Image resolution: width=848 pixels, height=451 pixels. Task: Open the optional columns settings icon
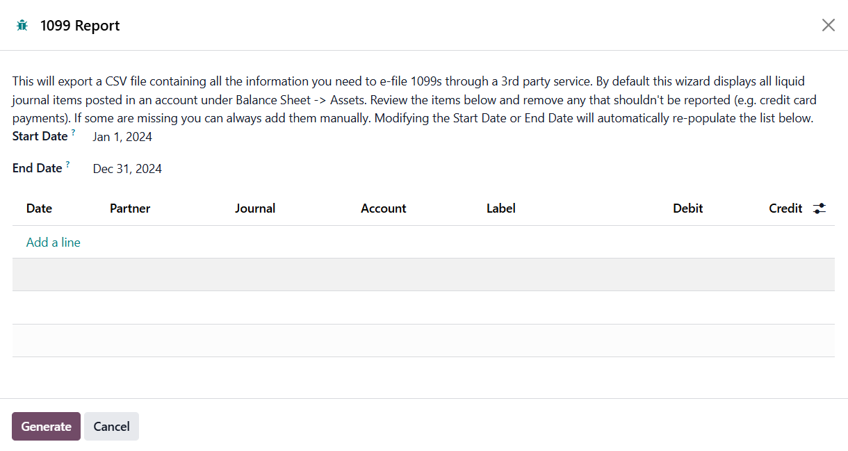(820, 208)
